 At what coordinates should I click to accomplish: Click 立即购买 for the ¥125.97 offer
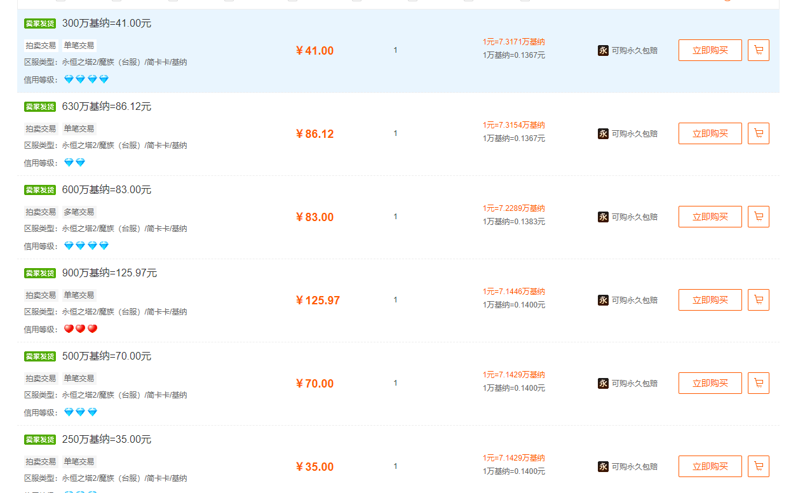point(710,299)
